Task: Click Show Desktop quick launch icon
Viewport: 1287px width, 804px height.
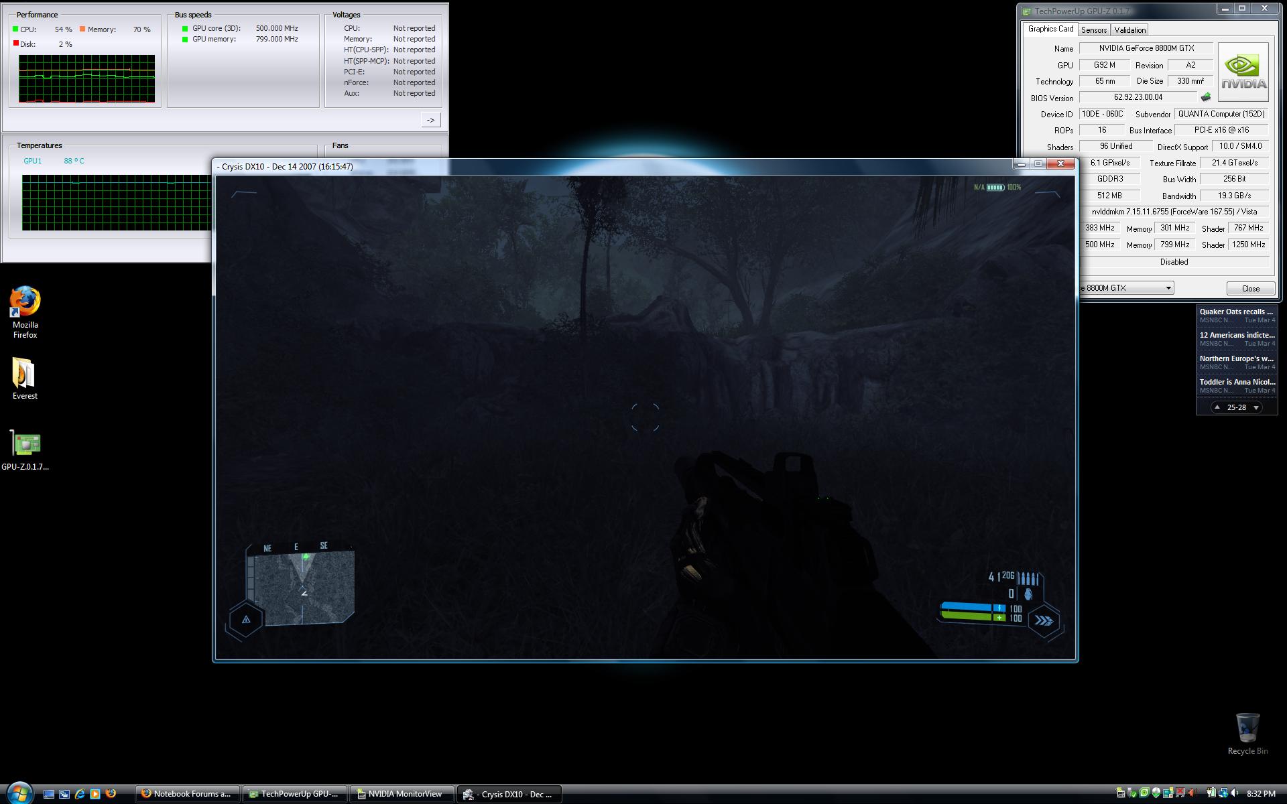Action: tap(48, 794)
